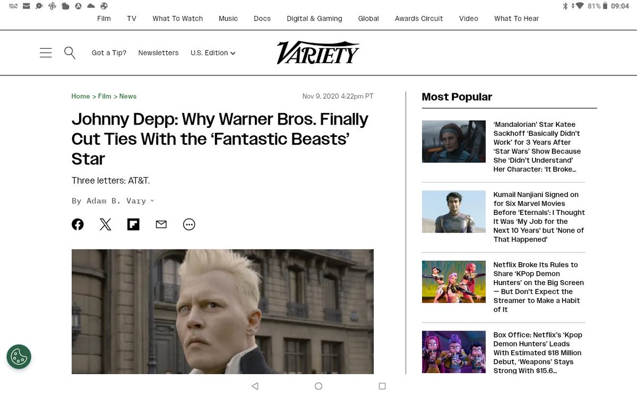Screen dimensions: 637x398
Task: Go to Film breadcrumb
Action: pyautogui.click(x=105, y=96)
